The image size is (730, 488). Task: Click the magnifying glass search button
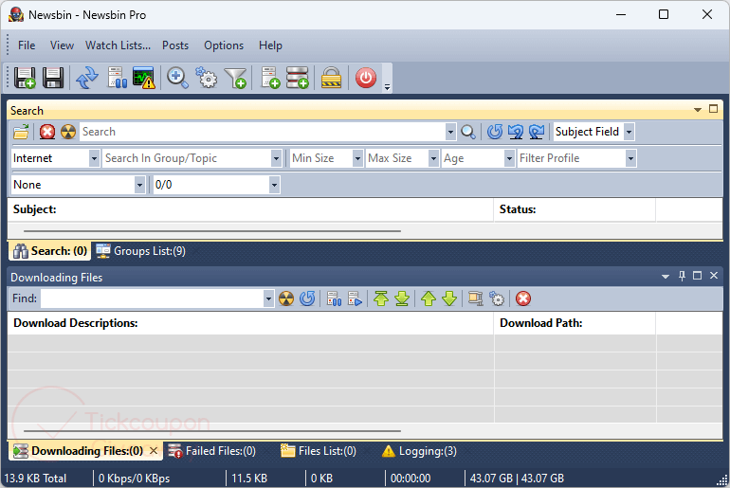click(x=468, y=132)
